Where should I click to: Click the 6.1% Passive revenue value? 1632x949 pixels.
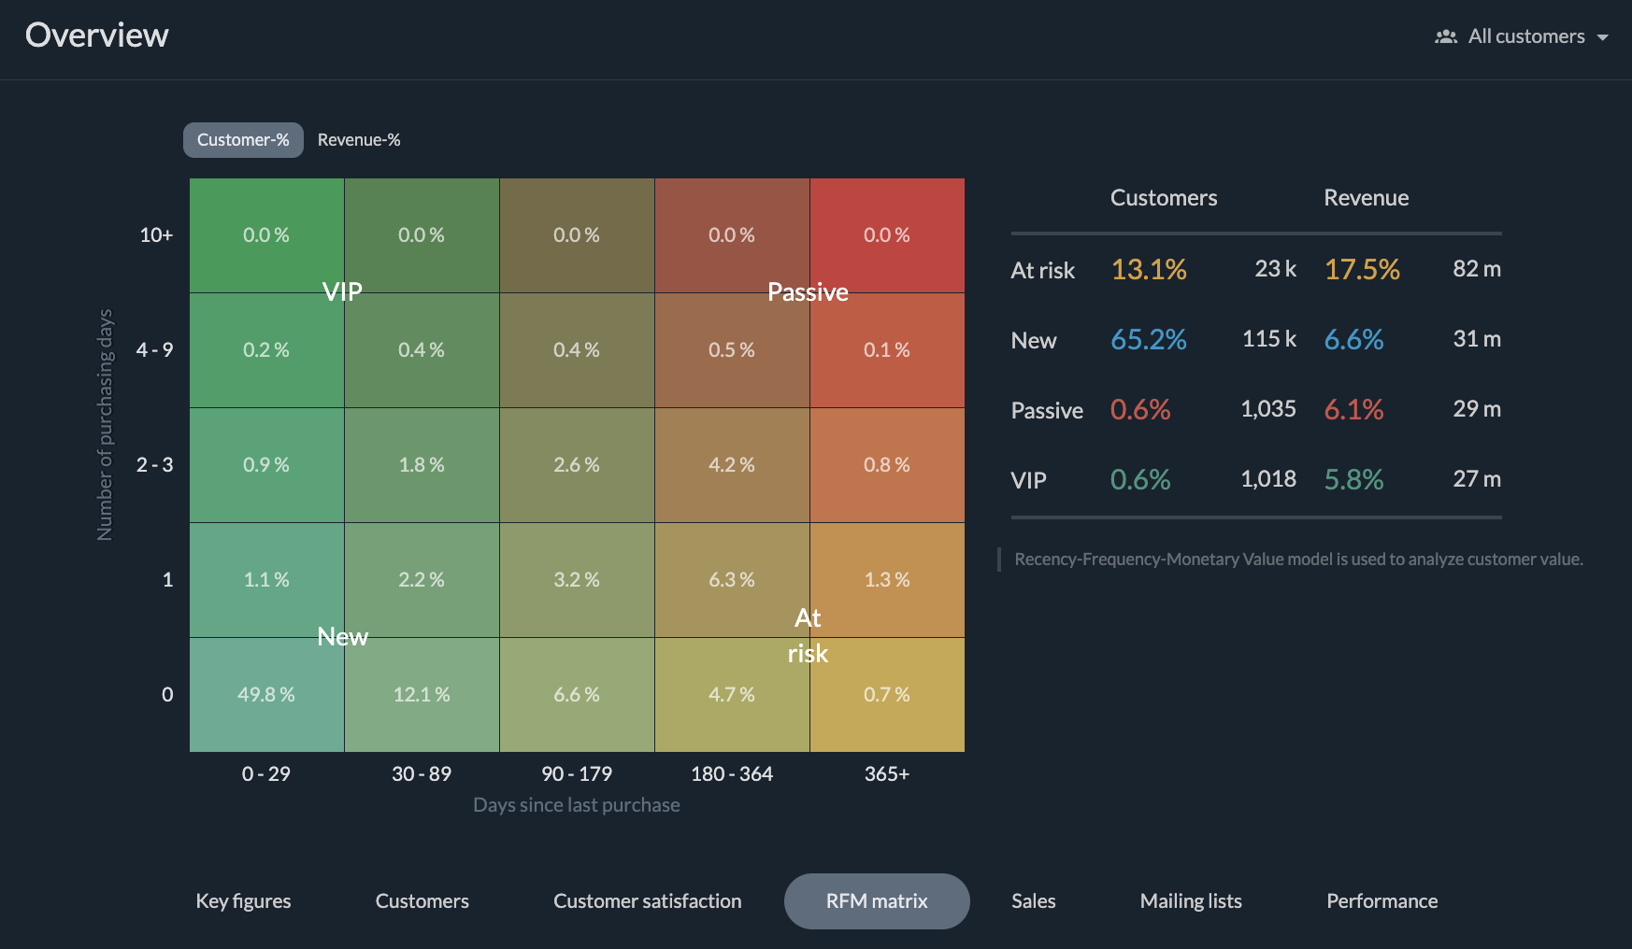[1353, 410]
